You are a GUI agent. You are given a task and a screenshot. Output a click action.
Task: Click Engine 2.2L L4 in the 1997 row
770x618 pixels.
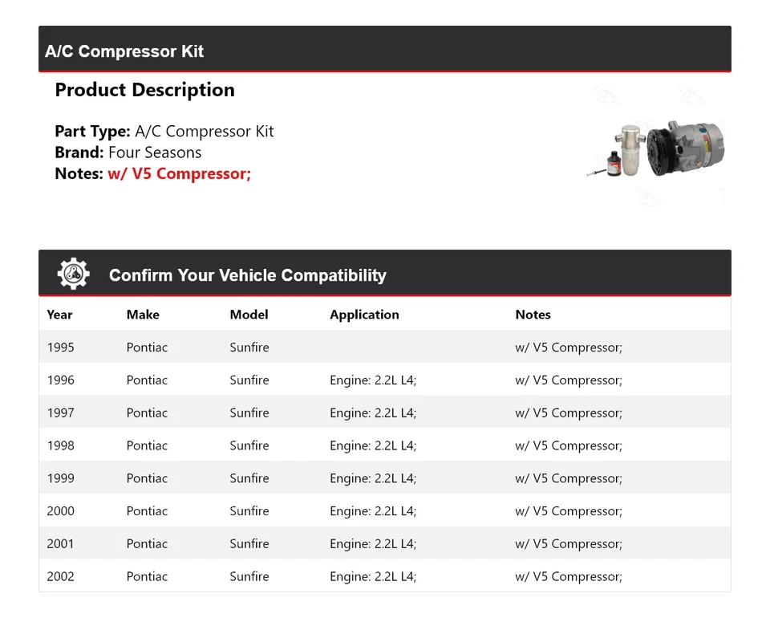tap(373, 413)
